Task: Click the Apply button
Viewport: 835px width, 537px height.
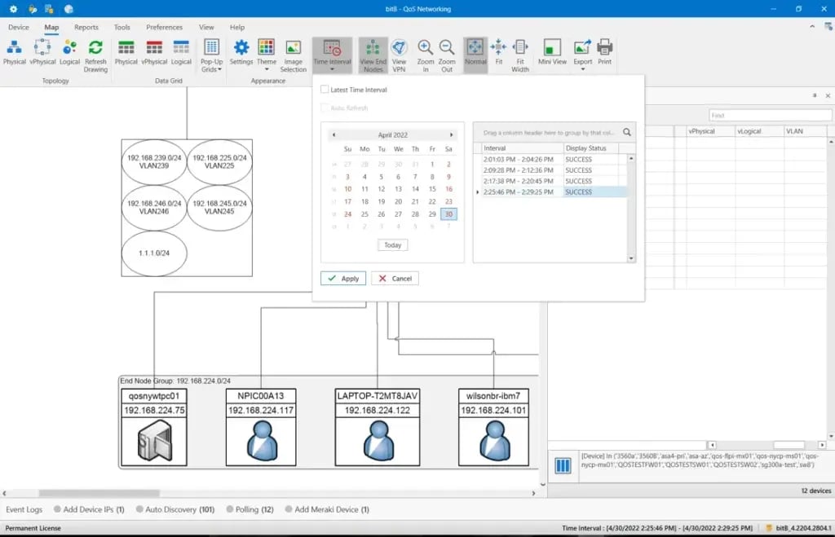Action: click(x=343, y=278)
